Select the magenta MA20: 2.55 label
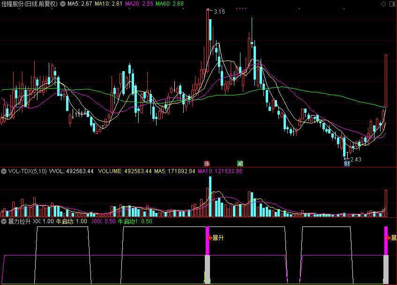397x285 pixels. point(139,4)
